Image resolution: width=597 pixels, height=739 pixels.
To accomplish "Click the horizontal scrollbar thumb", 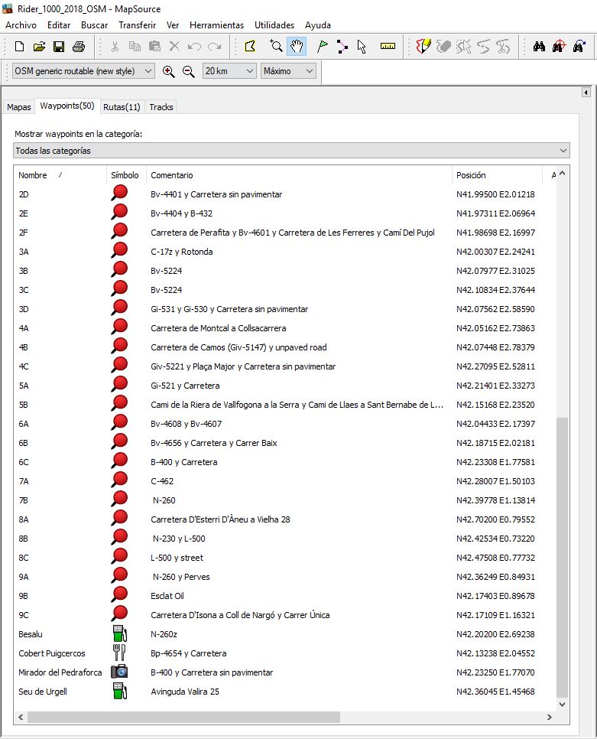I will click(183, 718).
